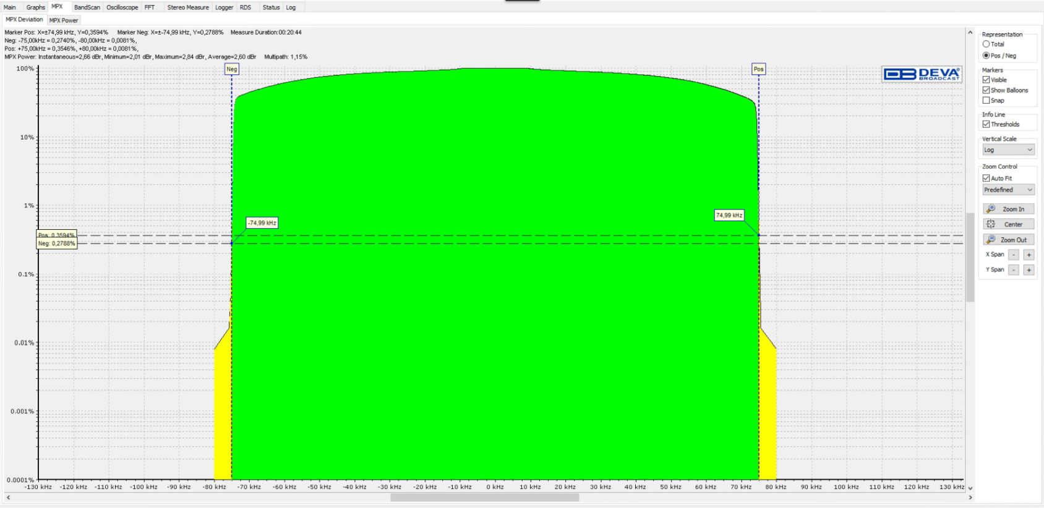
Task: Click the Zoom Out magnifier icon
Action: [991, 240]
